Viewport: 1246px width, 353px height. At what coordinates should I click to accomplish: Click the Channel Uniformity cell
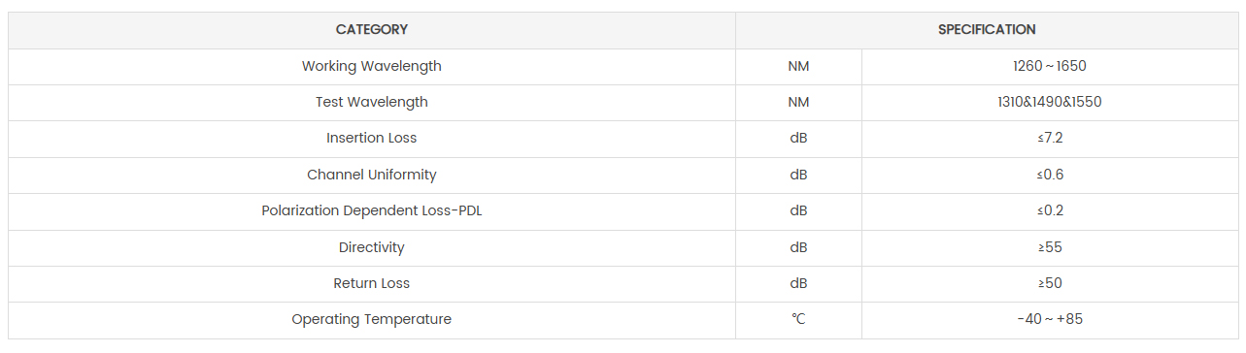click(372, 175)
